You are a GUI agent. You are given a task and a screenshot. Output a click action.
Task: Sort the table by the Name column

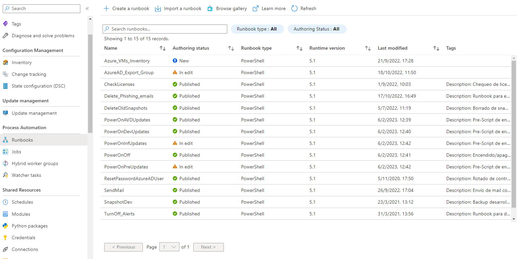tap(163, 48)
